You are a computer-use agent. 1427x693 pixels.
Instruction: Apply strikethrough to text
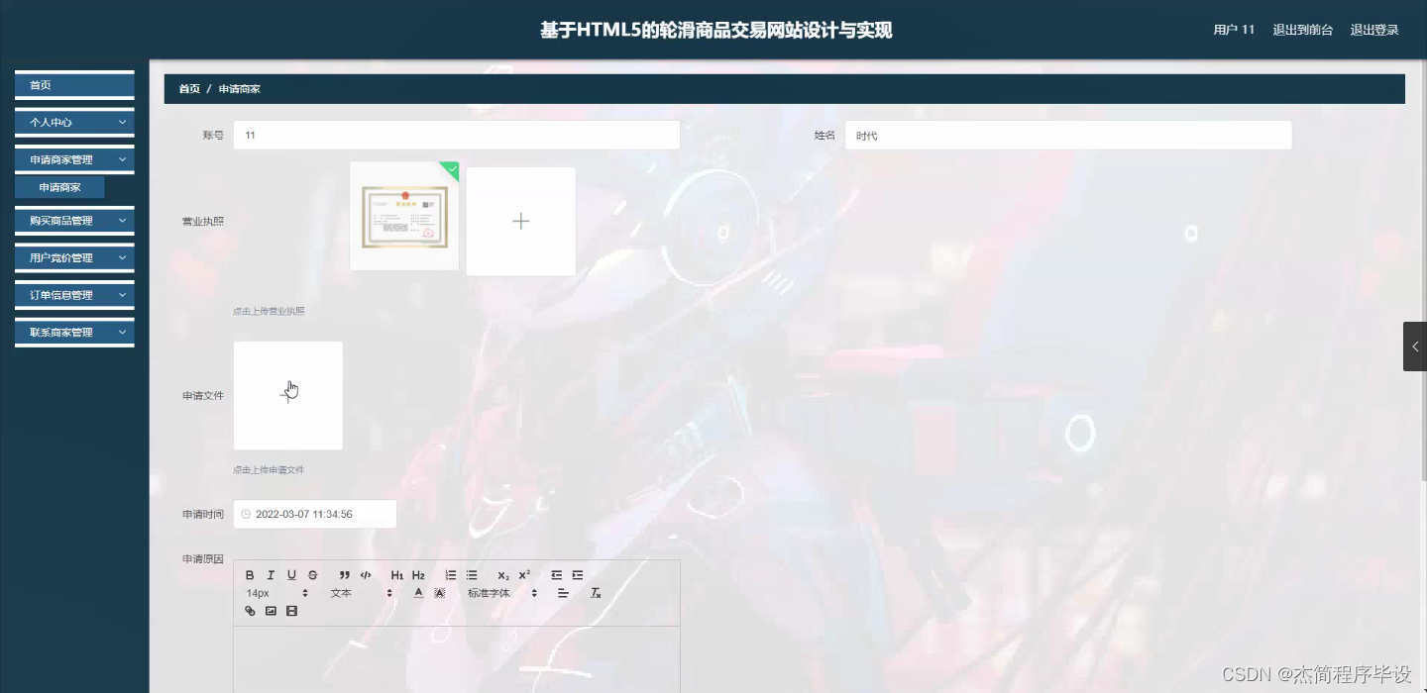point(312,574)
